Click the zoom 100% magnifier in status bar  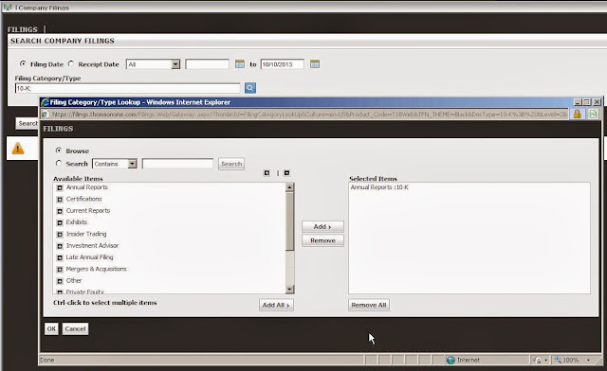[558, 360]
